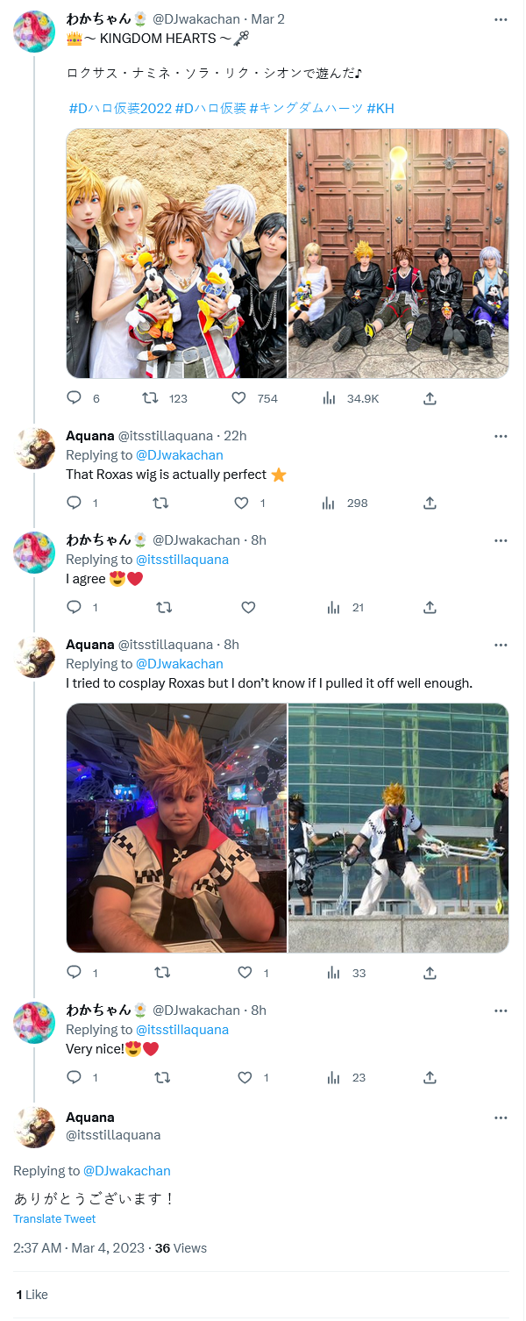The image size is (526, 1321).
Task: Retweet the main tweet with 123 retweets
Action: click(x=150, y=398)
